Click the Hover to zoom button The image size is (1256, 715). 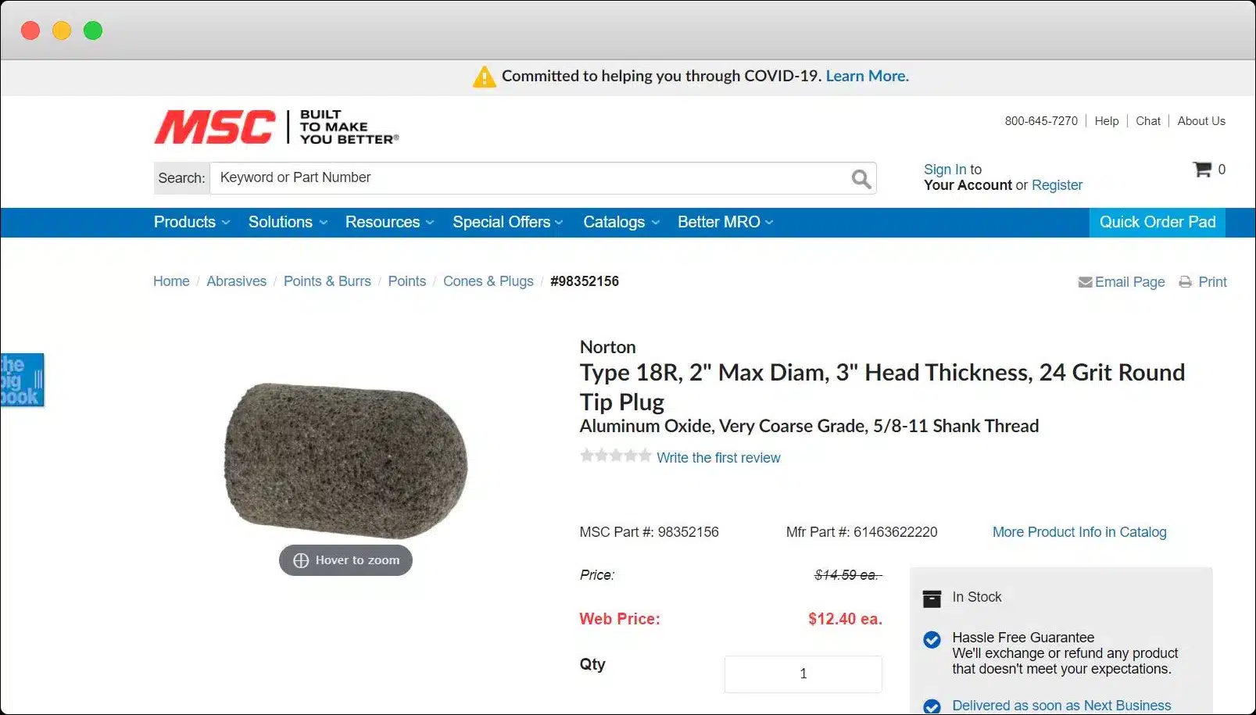(345, 560)
